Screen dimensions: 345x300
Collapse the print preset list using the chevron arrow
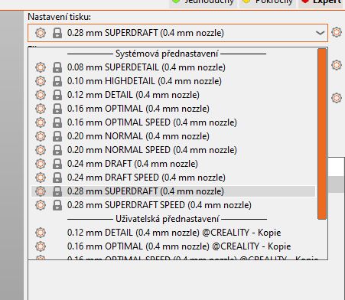pyautogui.click(x=320, y=33)
